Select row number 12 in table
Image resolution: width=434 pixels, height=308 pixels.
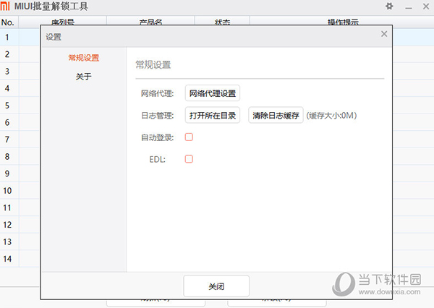7,225
